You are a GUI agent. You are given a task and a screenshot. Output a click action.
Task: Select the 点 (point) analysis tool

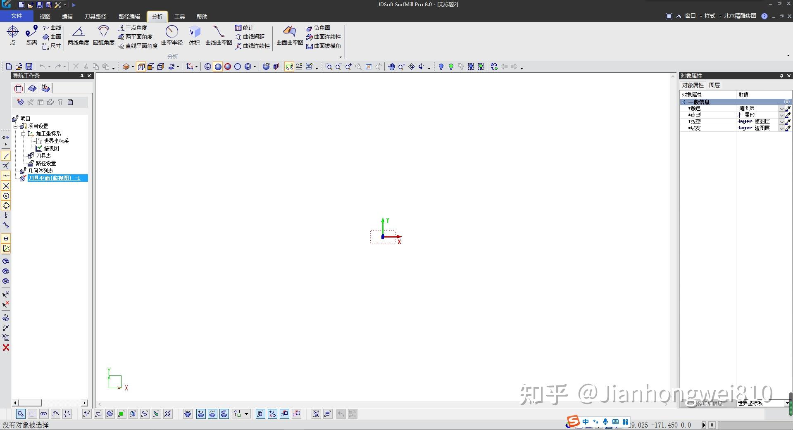click(x=13, y=36)
